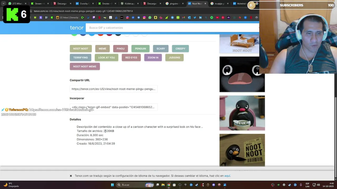Open the MEME tag
Screen dimensions: 337x189
pyautogui.click(x=102, y=49)
